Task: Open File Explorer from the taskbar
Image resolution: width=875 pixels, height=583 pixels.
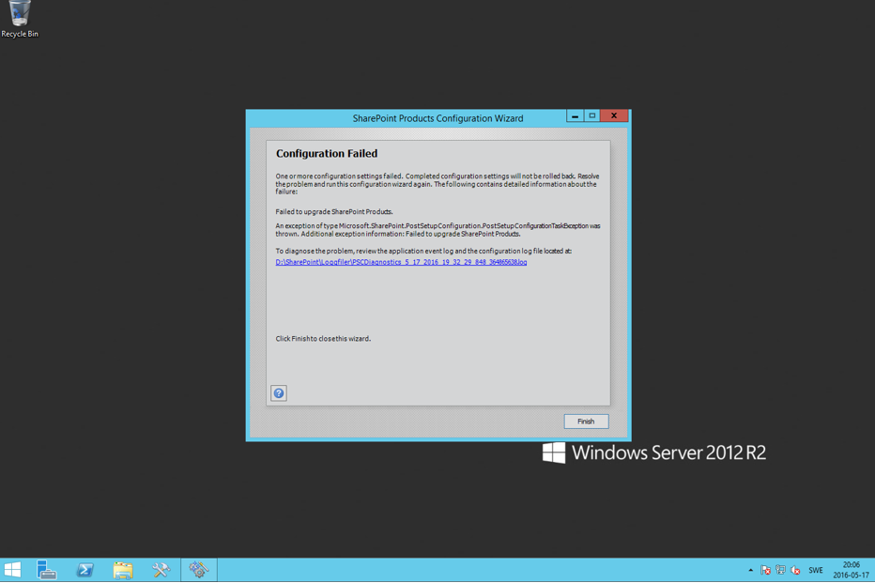Action: click(x=123, y=570)
